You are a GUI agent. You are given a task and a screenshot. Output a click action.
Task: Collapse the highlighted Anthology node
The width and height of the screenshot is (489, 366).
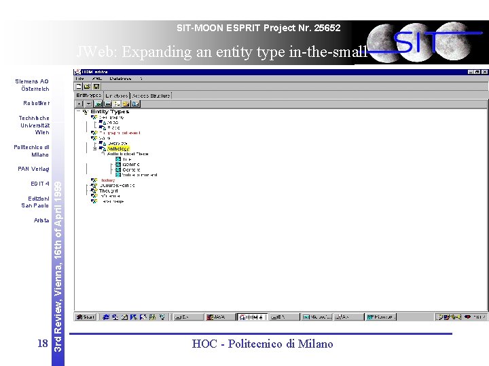95,148
